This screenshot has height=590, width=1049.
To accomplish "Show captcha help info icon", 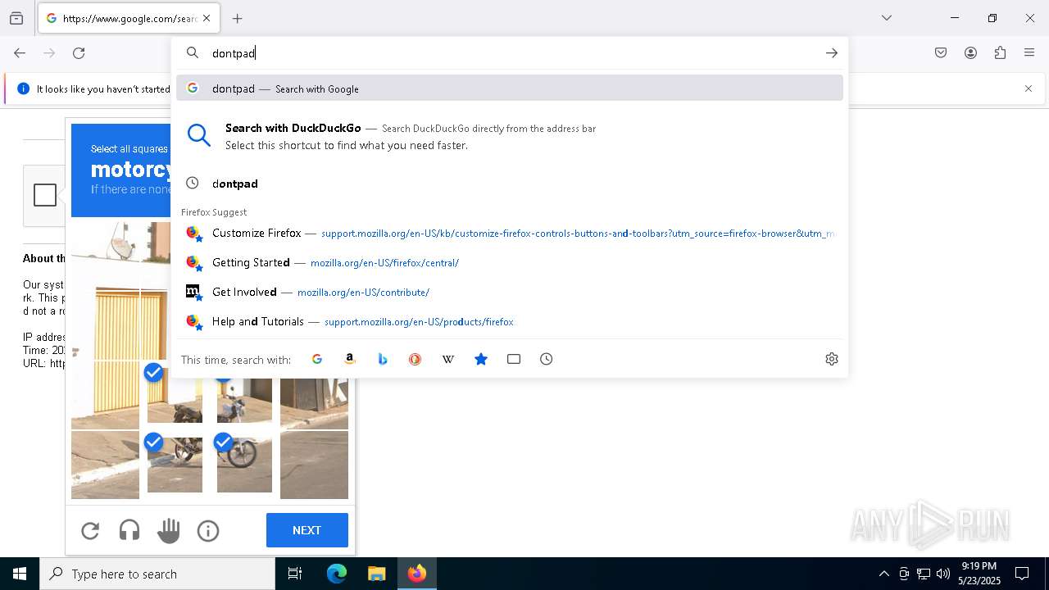I will [208, 531].
